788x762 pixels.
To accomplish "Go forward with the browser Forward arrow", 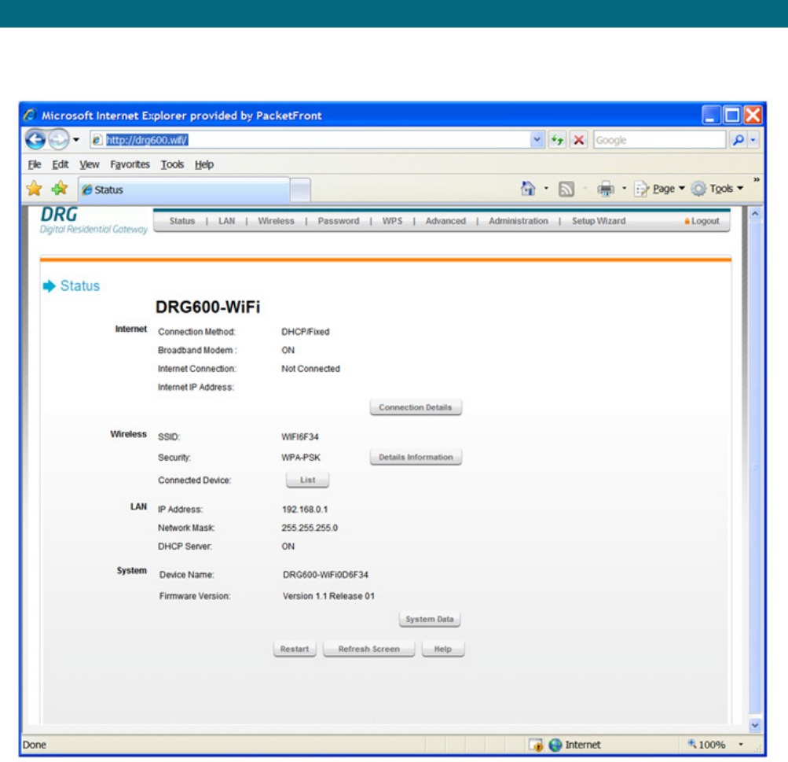I will point(59,139).
